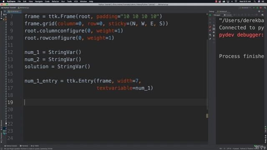Click the restore layout icon right of the Console tab

[262, 15]
